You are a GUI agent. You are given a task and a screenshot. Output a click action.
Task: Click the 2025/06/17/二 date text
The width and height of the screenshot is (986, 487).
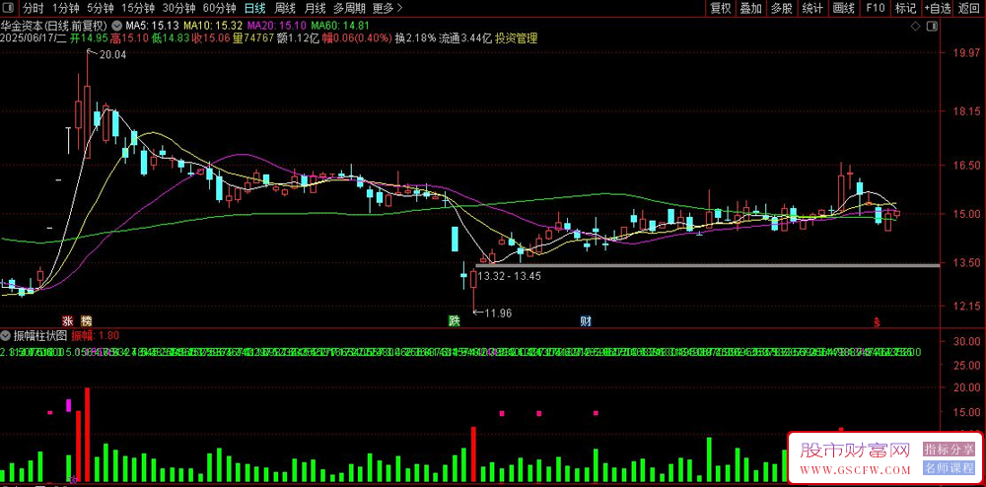click(34, 38)
